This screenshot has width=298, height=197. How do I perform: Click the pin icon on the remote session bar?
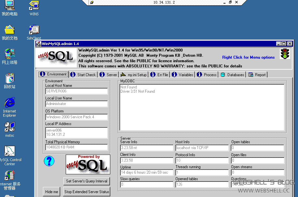point(92,3)
